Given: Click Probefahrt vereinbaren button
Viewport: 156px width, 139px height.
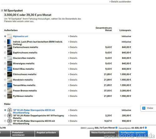Looking at the screenshot, I should click(22, 134).
